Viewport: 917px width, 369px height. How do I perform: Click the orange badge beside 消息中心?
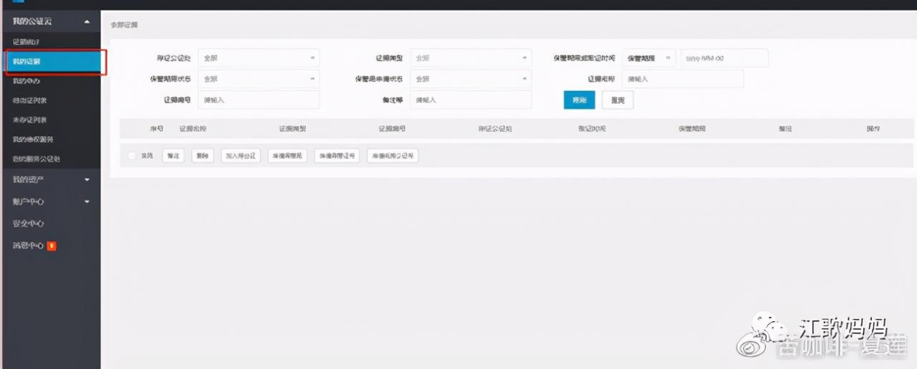click(52, 246)
